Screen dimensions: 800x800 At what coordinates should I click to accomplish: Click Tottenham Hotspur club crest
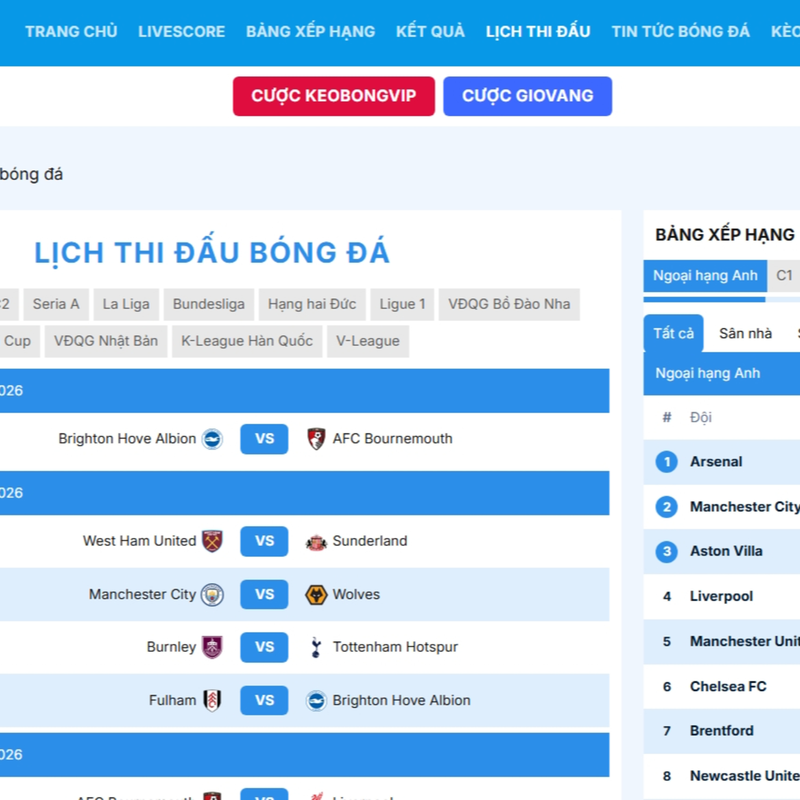(x=316, y=647)
